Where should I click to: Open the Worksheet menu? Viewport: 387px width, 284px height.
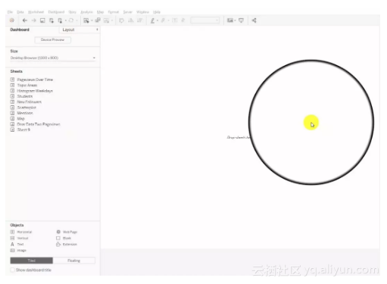36,12
